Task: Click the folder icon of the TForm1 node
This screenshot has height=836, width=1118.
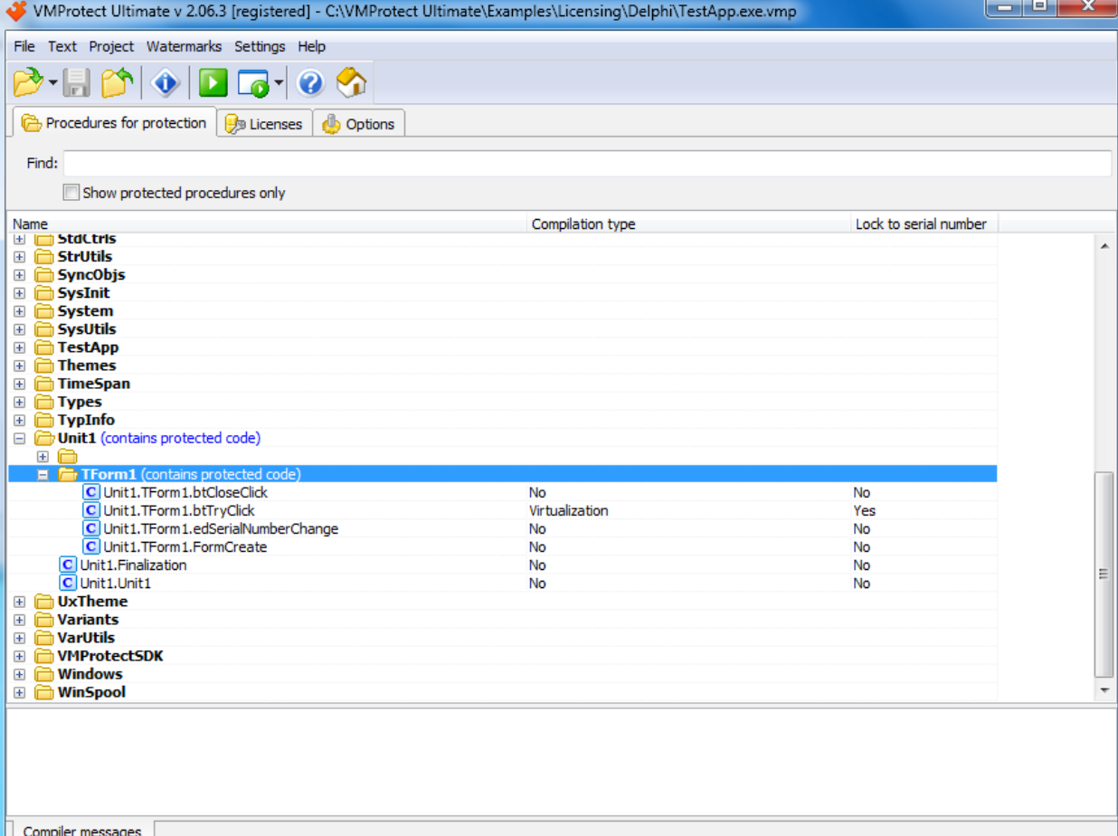Action: point(68,474)
